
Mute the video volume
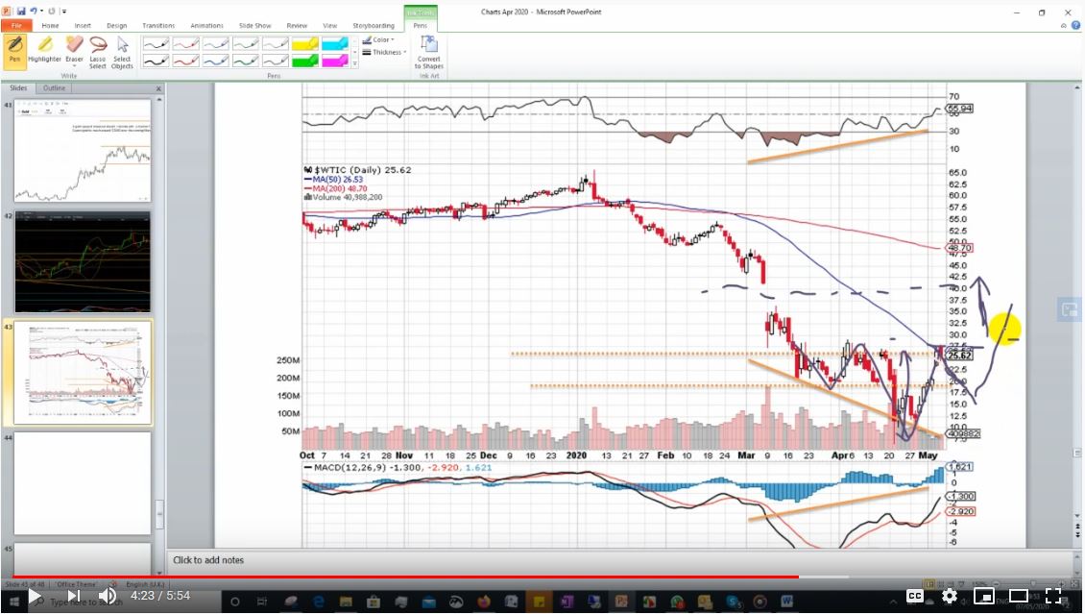coord(108,596)
